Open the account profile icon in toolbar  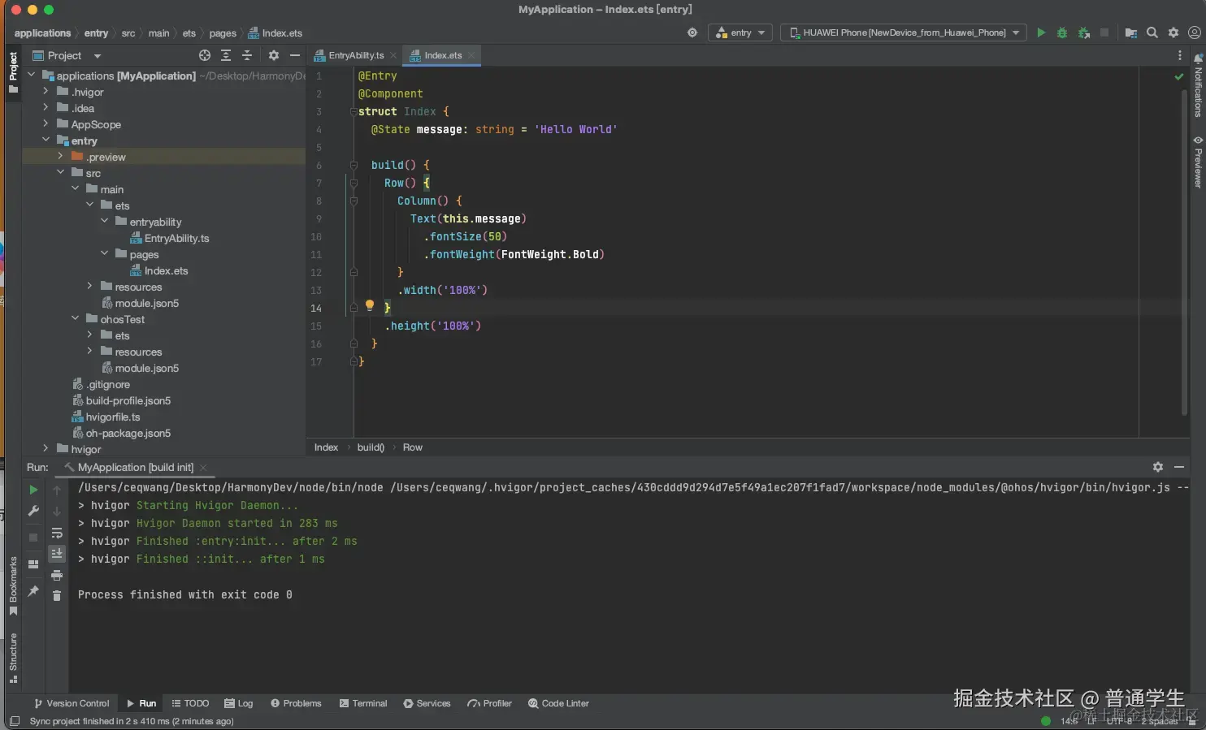[x=1194, y=32]
